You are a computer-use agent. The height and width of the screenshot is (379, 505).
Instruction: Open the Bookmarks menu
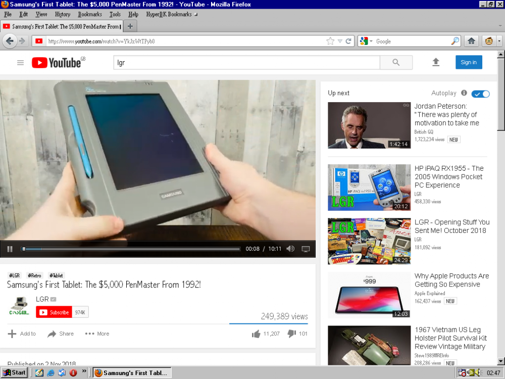click(x=90, y=14)
